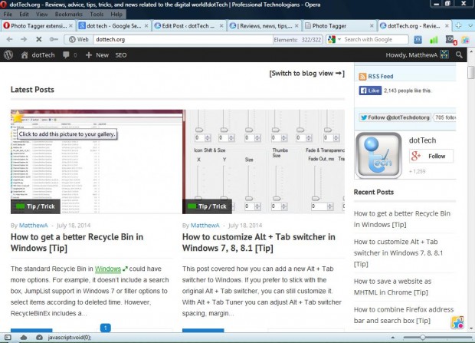Click the dottech.org address field

click(x=183, y=39)
